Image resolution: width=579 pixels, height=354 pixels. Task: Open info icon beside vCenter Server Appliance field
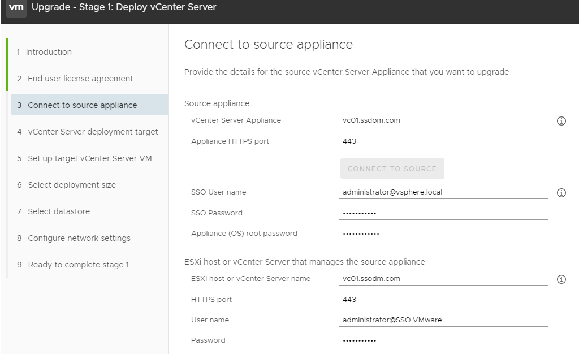561,120
